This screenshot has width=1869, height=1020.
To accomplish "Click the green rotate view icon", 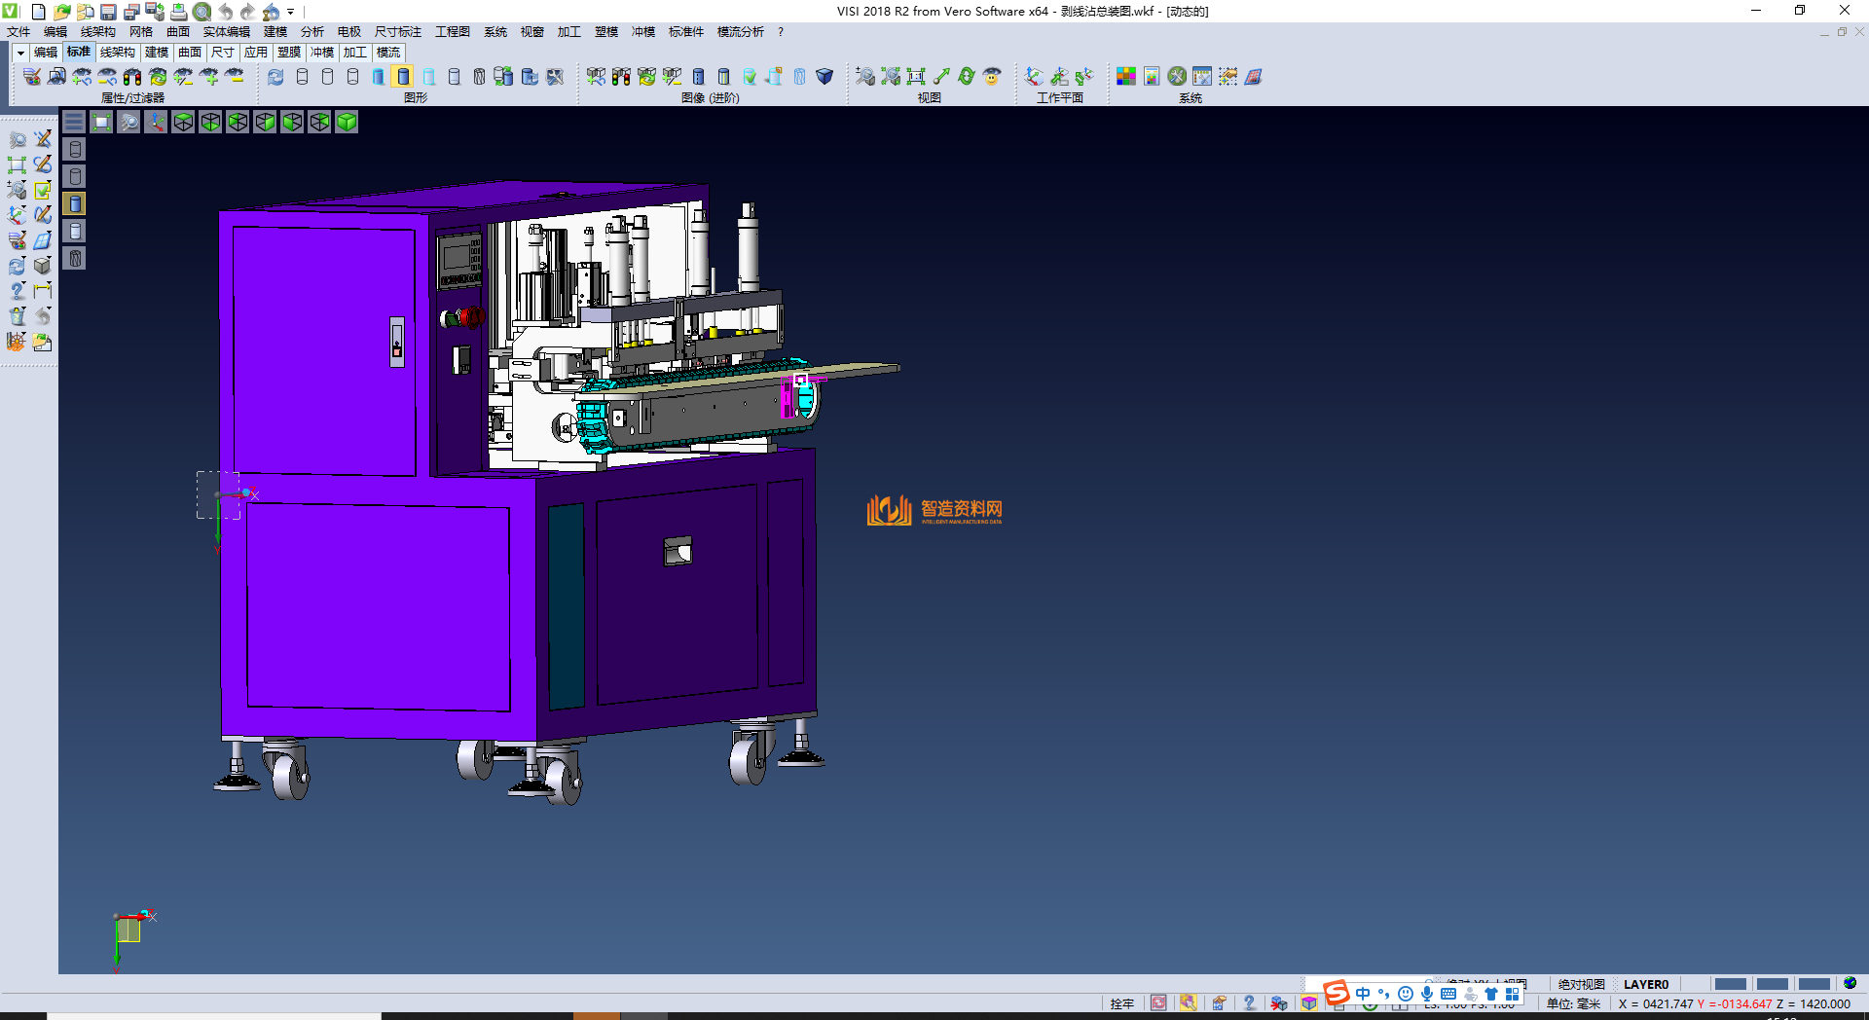I will click(966, 77).
